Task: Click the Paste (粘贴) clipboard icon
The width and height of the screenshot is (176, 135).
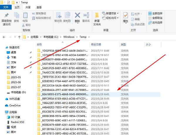Action: (x=25, y=15)
